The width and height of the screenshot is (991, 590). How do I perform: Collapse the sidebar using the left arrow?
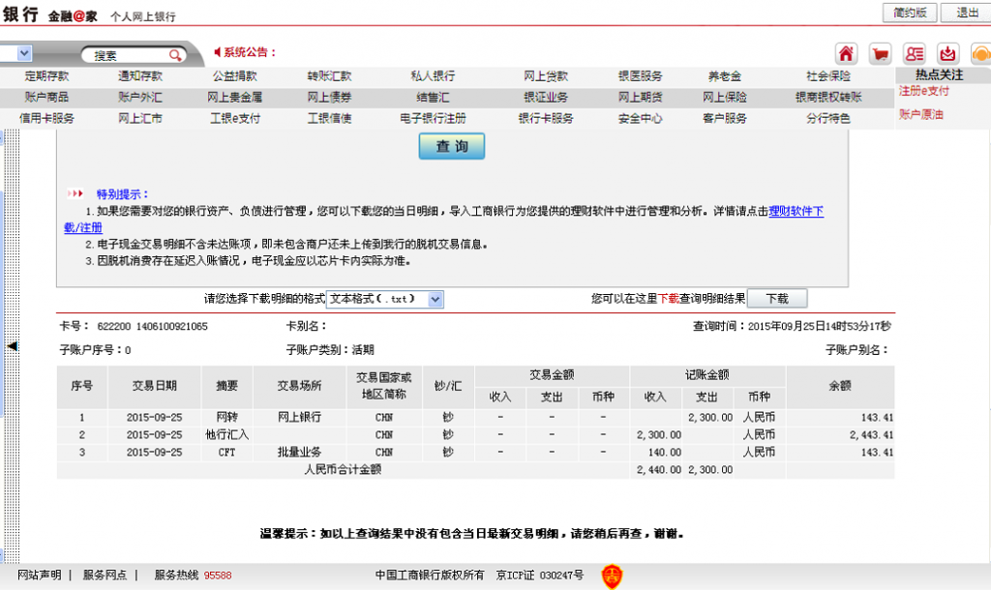pos(12,345)
